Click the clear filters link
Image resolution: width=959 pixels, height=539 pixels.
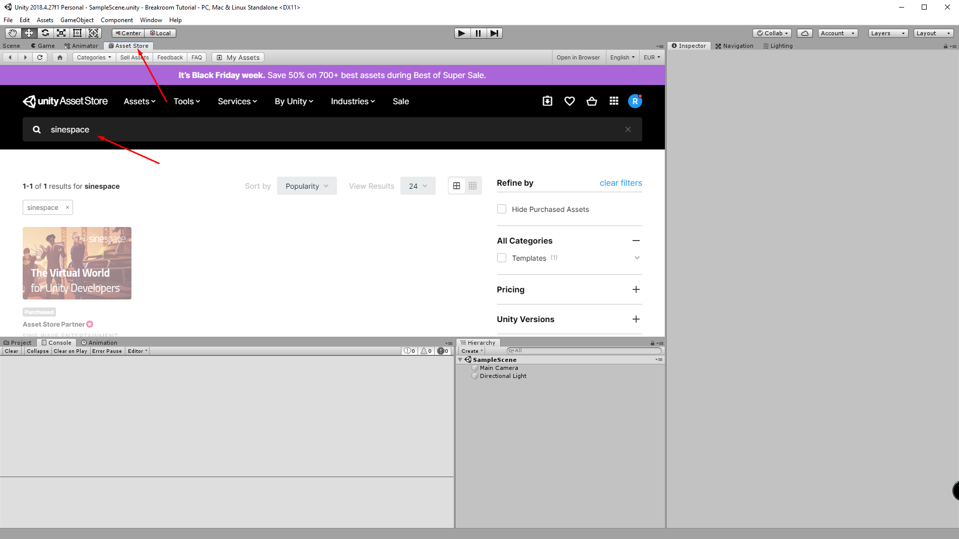[621, 183]
